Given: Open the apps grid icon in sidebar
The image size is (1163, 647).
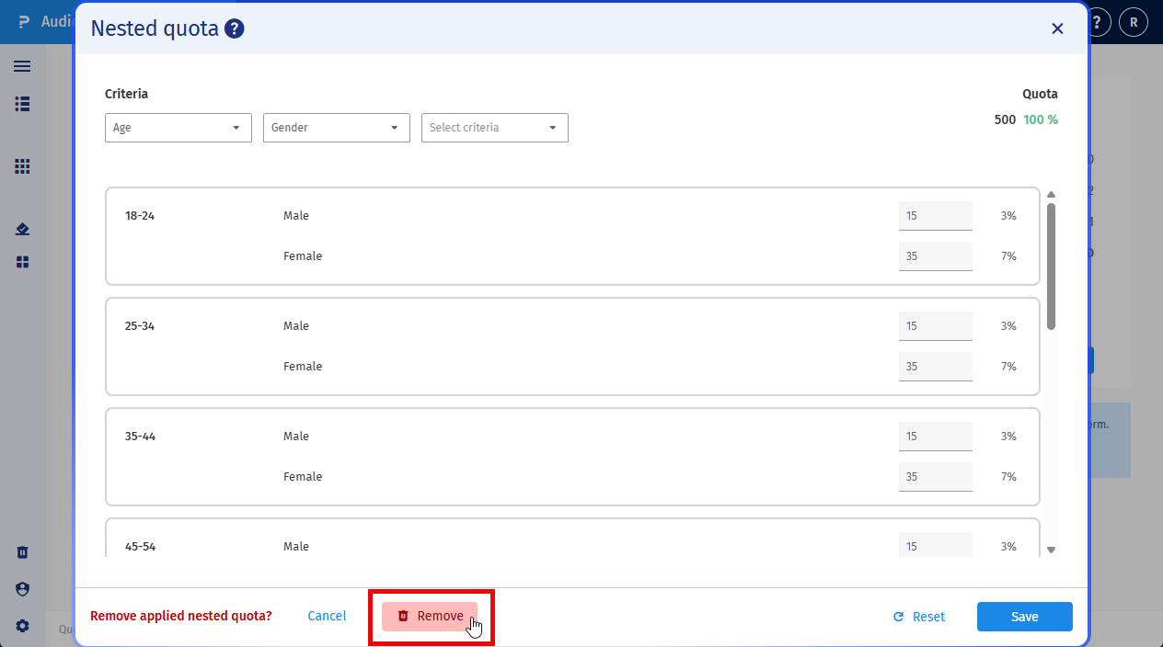Looking at the screenshot, I should pyautogui.click(x=21, y=166).
